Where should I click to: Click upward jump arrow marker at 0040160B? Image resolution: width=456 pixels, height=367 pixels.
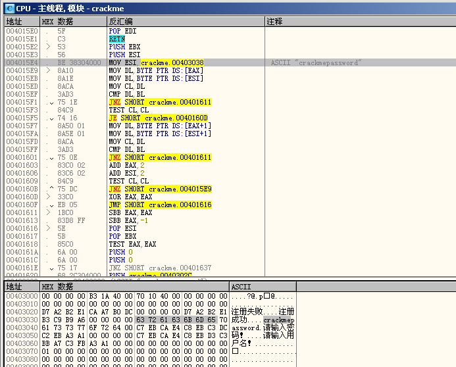51,189
